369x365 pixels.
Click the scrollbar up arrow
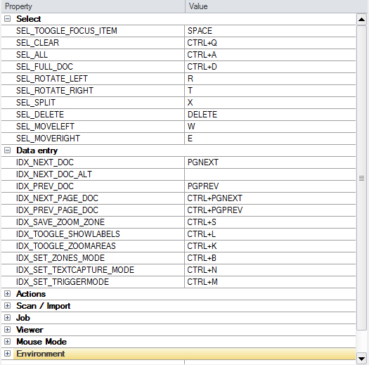361,20
